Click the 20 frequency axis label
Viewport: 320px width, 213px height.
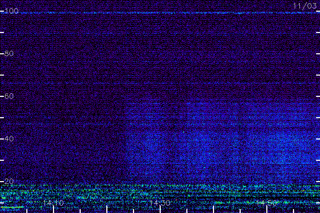click(9, 181)
